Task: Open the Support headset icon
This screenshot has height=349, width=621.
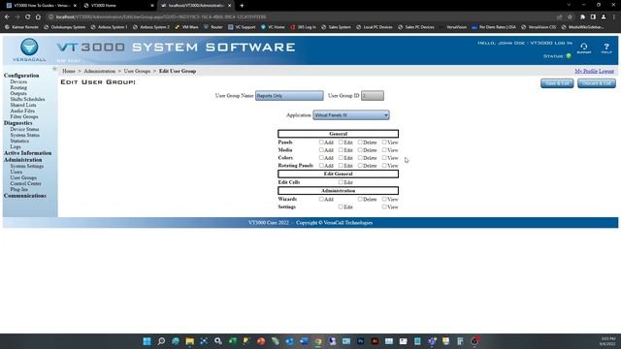Action: click(584, 48)
